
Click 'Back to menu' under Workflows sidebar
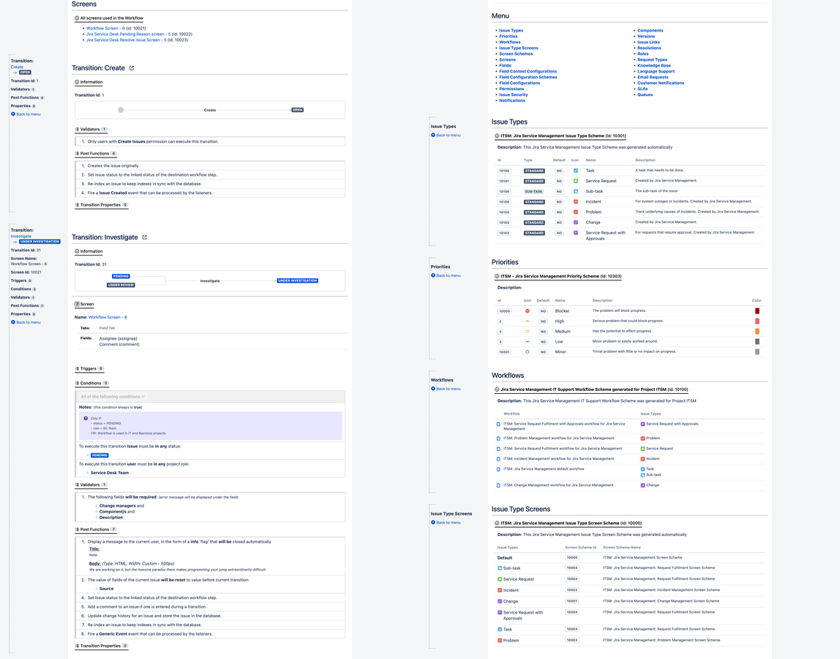point(446,389)
